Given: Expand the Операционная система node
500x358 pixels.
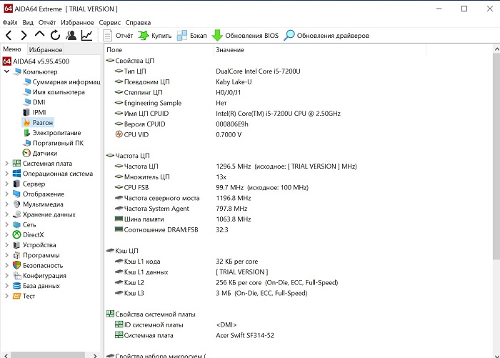Looking at the screenshot, I should coord(6,174).
